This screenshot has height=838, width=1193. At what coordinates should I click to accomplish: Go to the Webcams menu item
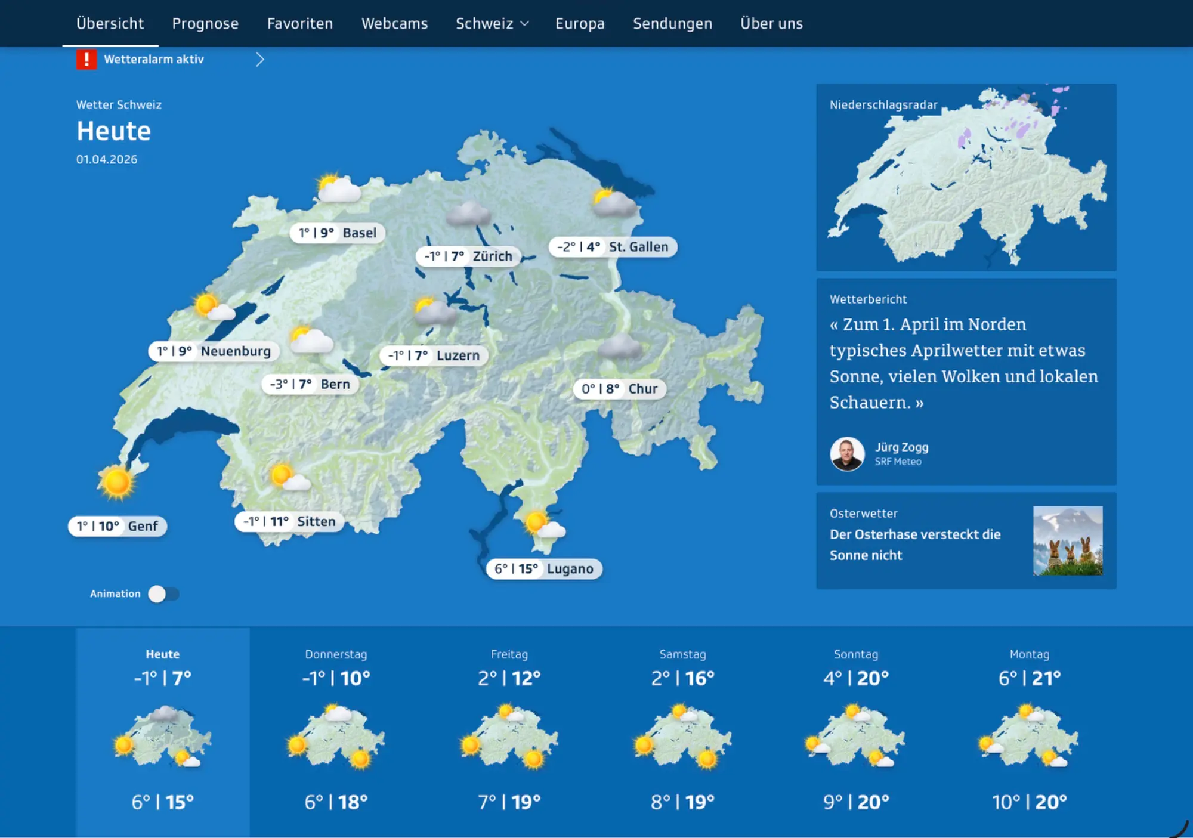coord(394,23)
